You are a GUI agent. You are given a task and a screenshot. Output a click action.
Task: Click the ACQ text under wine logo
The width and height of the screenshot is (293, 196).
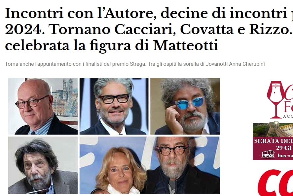click(x=288, y=116)
